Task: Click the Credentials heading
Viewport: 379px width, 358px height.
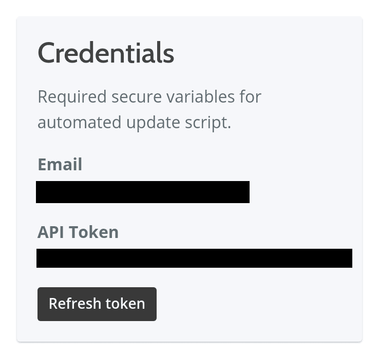Action: tap(106, 53)
